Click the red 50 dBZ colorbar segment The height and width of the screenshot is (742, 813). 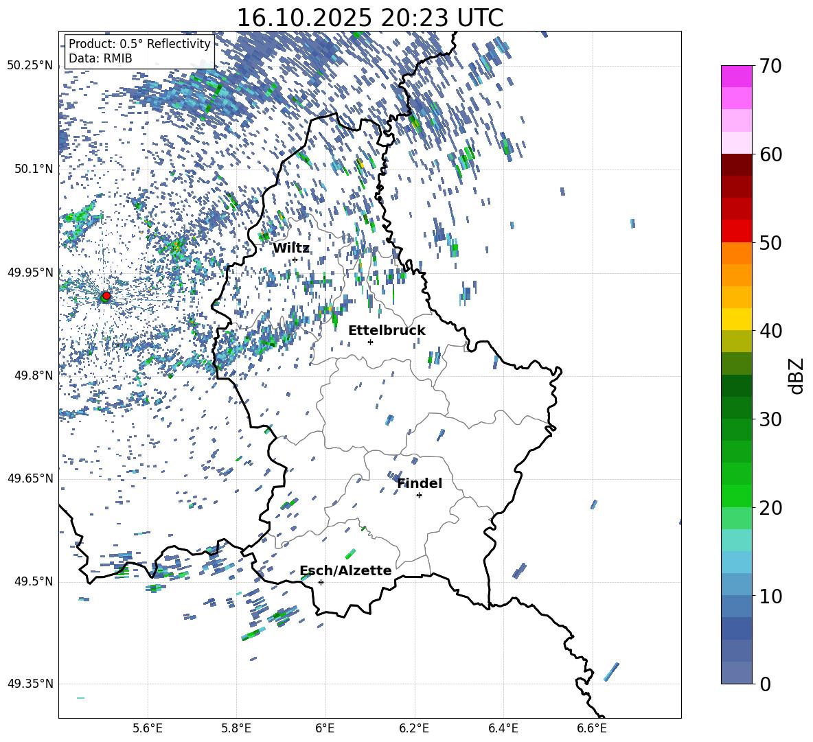(736, 231)
